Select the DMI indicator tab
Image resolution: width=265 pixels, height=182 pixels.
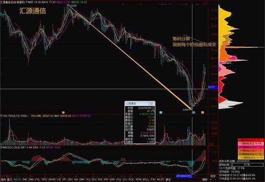[25, 180]
